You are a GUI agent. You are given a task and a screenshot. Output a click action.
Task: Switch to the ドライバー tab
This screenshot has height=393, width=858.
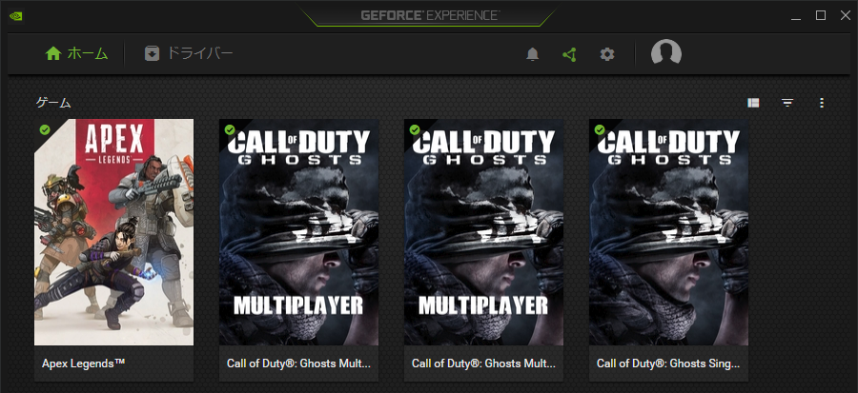point(189,53)
